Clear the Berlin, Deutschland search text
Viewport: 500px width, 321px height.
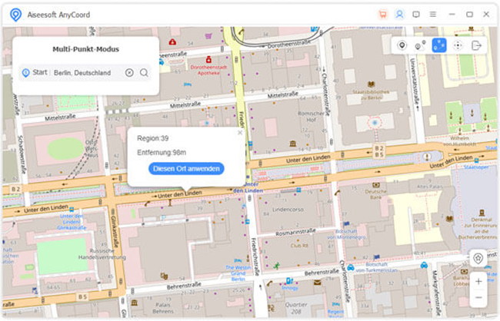129,73
